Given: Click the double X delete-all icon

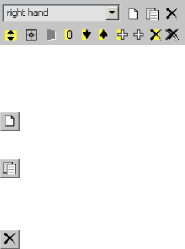Looking at the screenshot, I should [172, 34].
